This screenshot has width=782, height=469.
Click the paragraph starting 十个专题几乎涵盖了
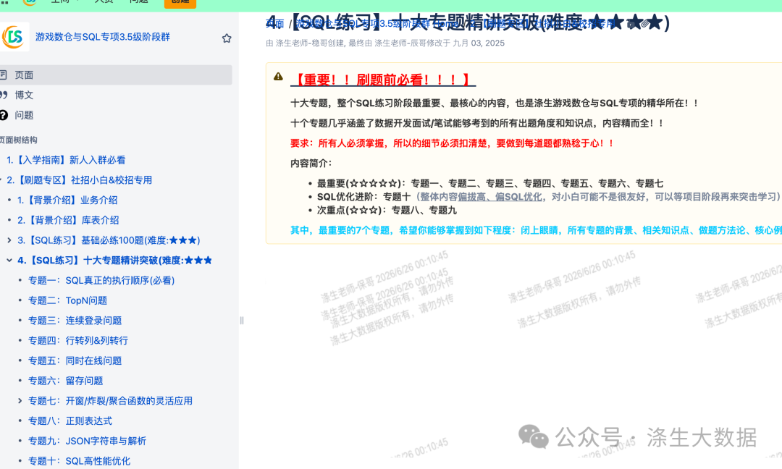[x=477, y=123]
